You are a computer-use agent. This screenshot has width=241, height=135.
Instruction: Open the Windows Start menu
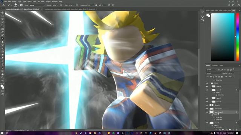(2, 133)
